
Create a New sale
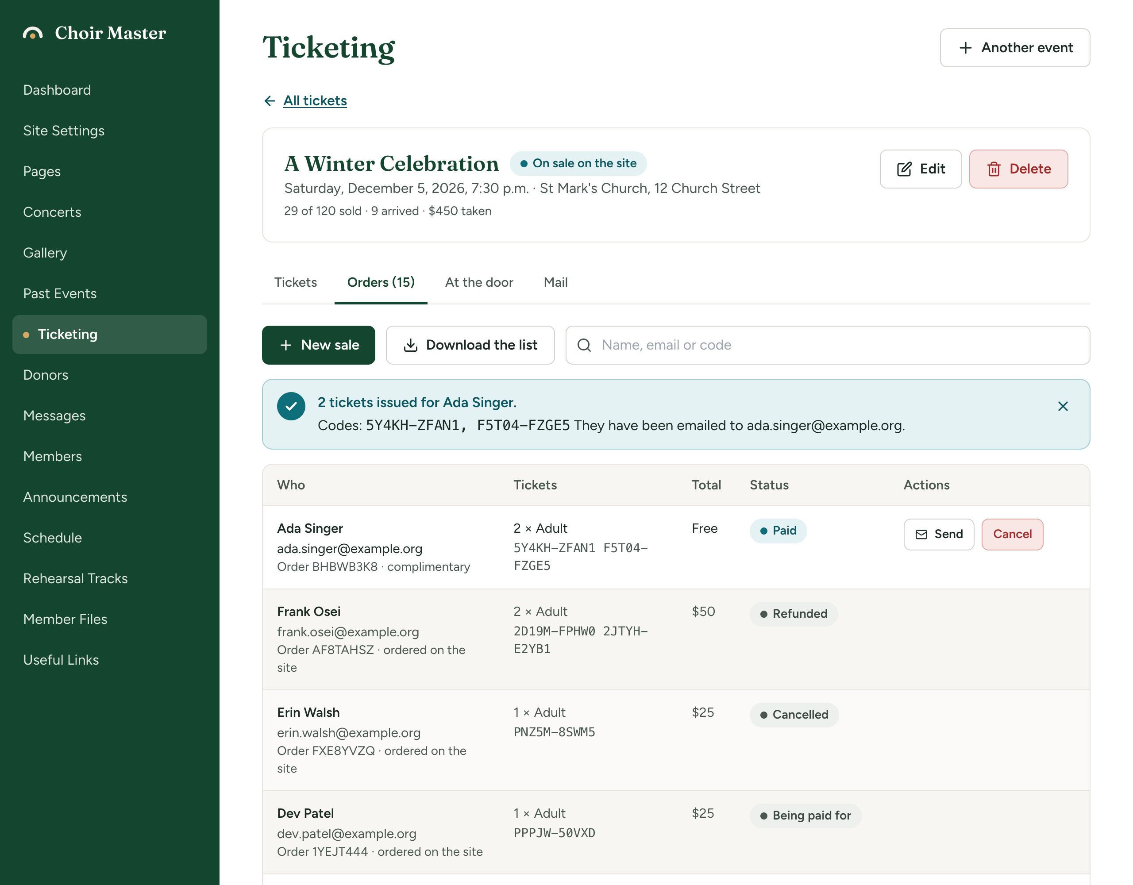coord(319,345)
